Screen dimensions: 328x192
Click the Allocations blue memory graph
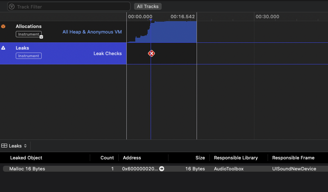(162, 32)
